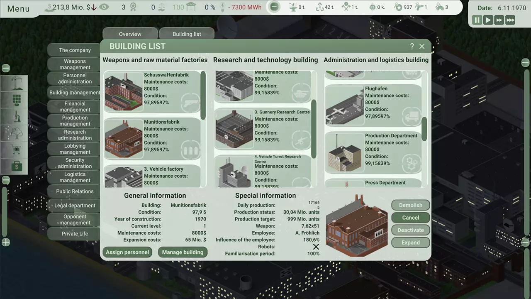Switch to the Overview tab
Screen dimensions: 531x299
[x=130, y=34]
